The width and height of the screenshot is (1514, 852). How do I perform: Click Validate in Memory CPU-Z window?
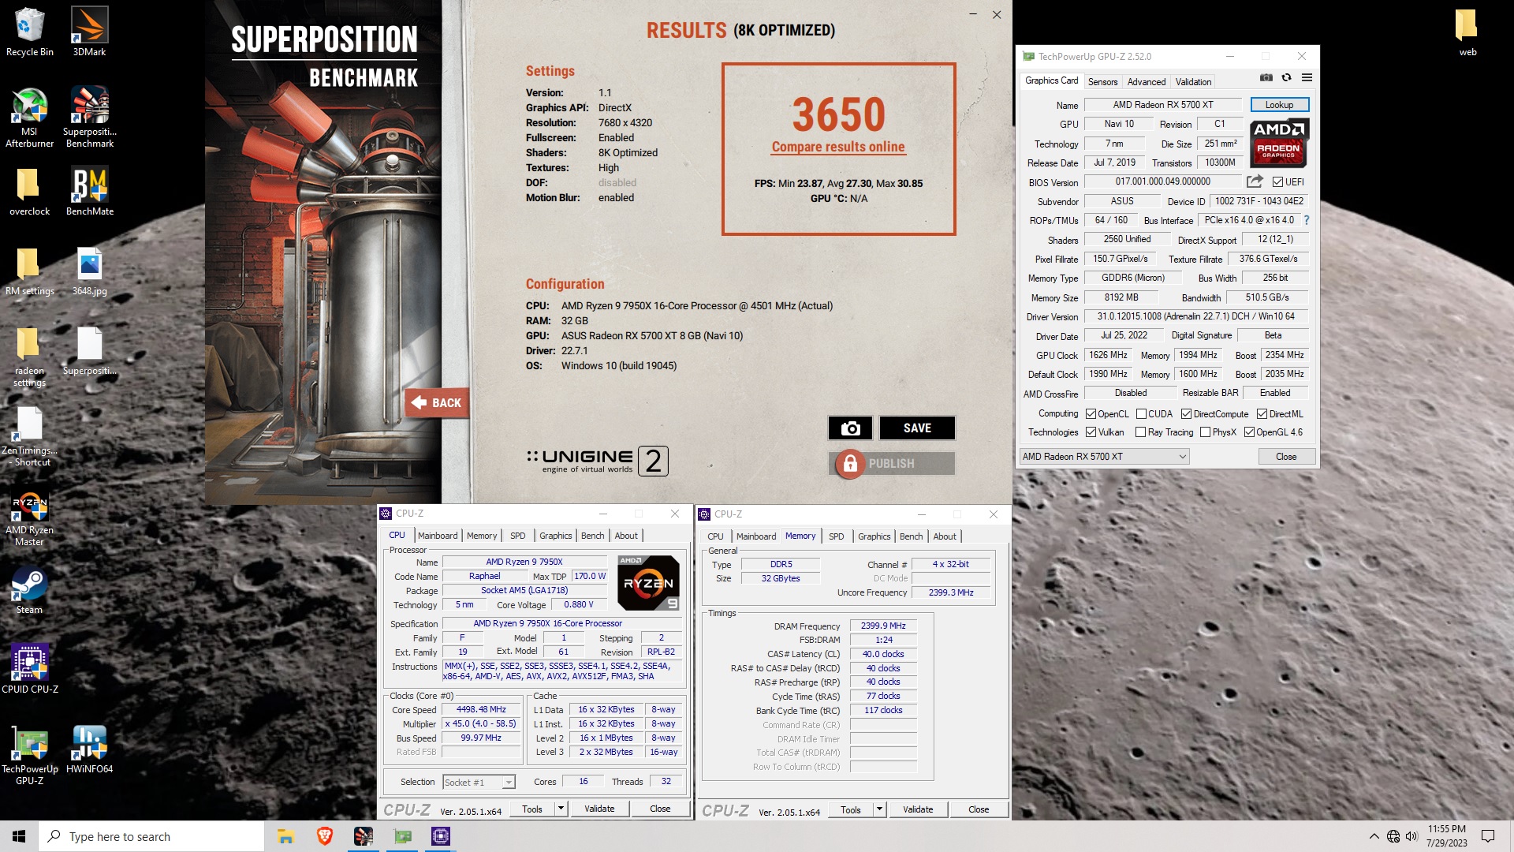tap(918, 809)
